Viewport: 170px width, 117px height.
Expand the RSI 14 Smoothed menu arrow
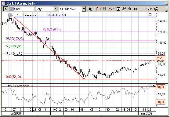click(x=32, y=86)
